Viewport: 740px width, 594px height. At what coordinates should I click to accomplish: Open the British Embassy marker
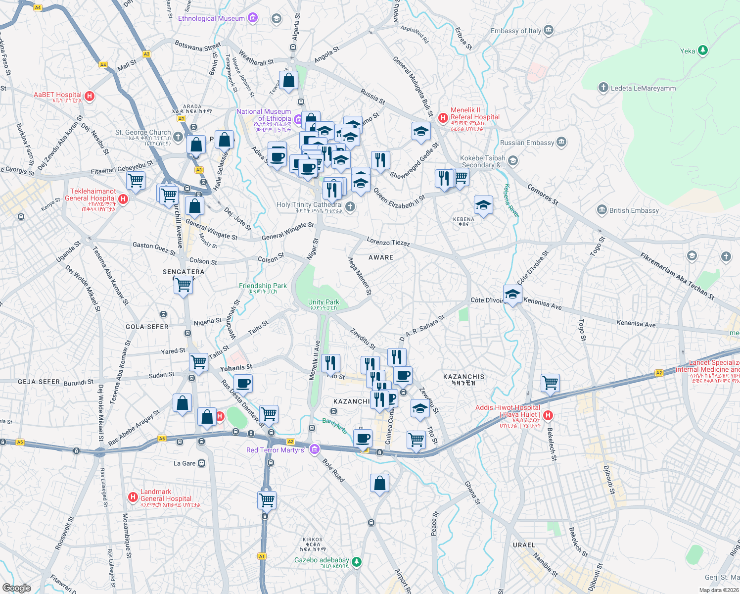click(x=602, y=210)
